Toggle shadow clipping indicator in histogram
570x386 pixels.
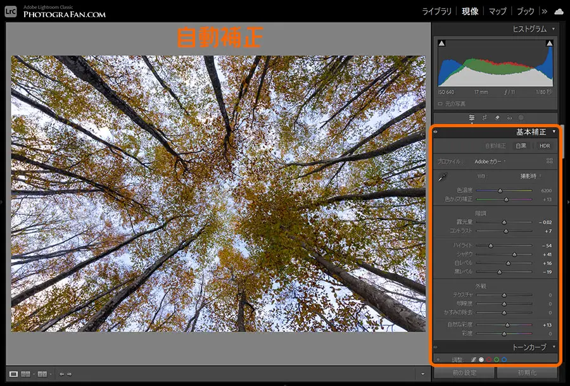point(441,44)
